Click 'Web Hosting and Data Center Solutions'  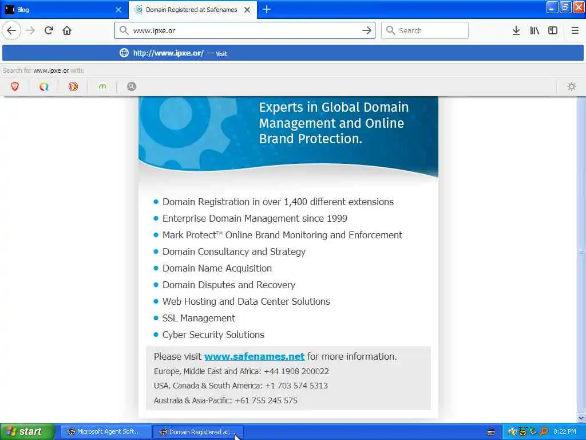point(246,301)
